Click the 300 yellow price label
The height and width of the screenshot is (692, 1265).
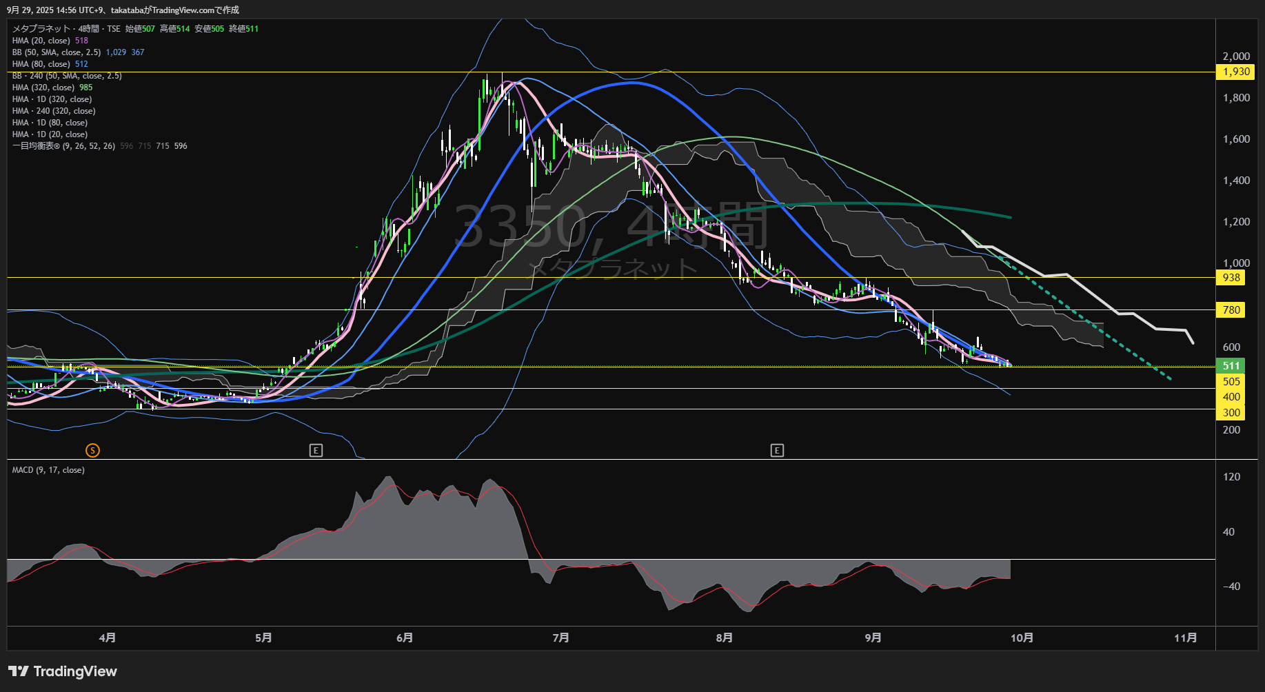tap(1231, 413)
